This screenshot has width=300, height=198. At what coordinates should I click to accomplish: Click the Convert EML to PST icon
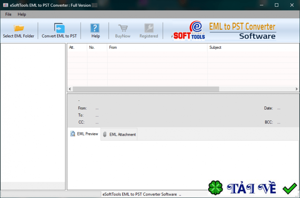pyautogui.click(x=59, y=28)
